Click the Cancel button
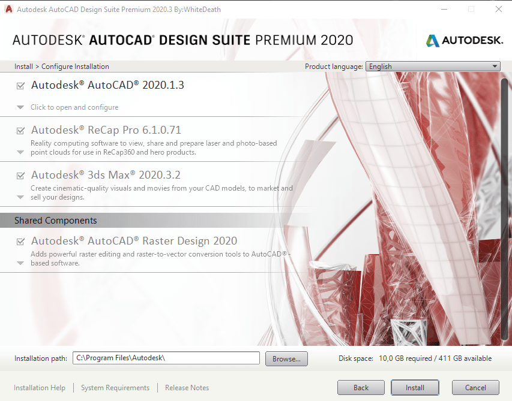The height and width of the screenshot is (401, 512). pyautogui.click(x=475, y=388)
